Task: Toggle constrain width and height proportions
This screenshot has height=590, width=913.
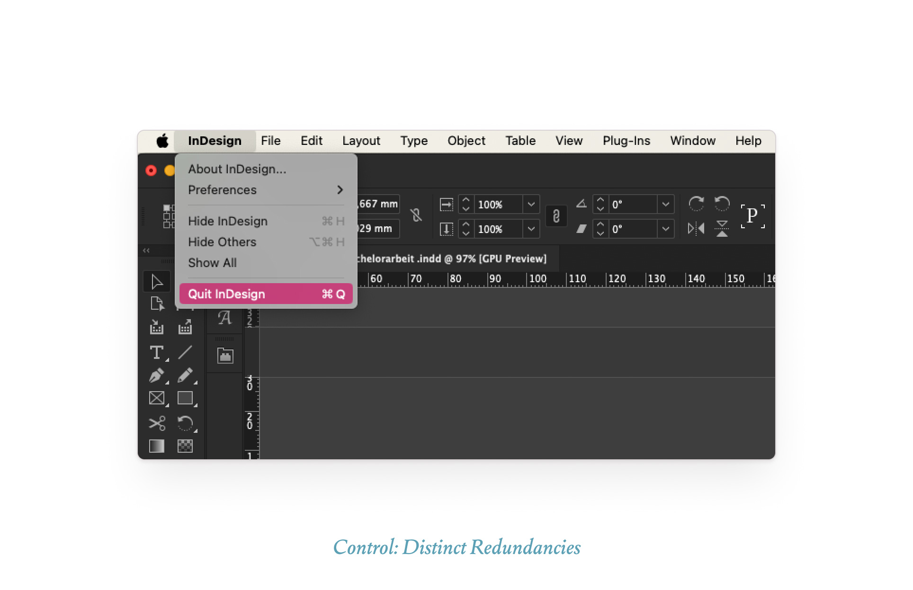Action: click(x=416, y=215)
